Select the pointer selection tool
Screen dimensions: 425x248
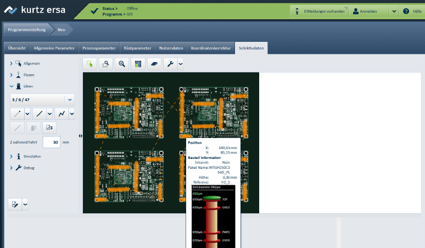90,64
